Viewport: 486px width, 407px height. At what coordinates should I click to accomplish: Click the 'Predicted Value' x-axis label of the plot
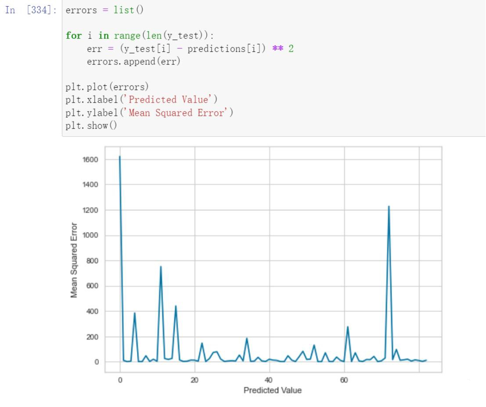pos(273,390)
